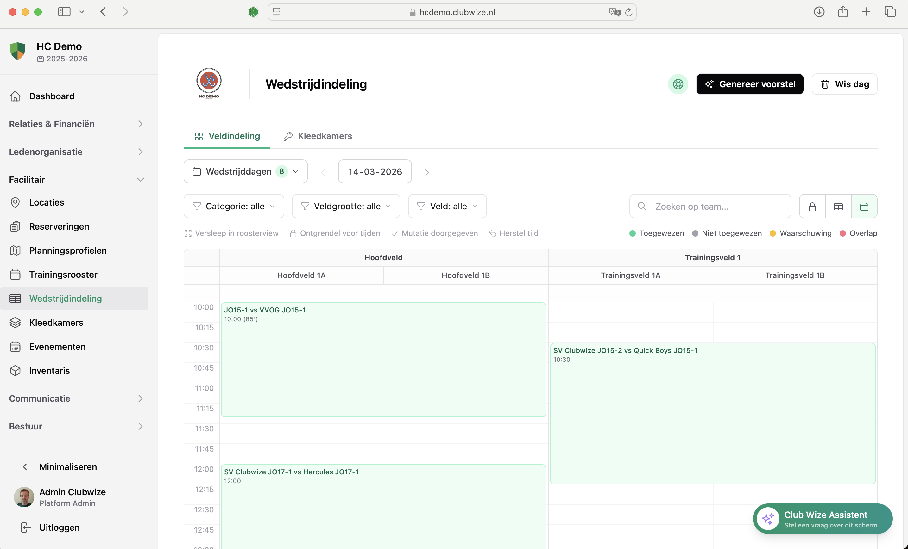The width and height of the screenshot is (908, 549).
Task: Open Locaties via the location pin icon
Action: [x=15, y=202]
